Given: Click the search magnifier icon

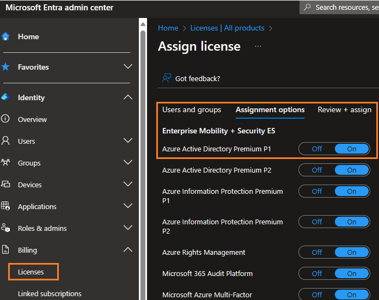Looking at the screenshot, I should tap(307, 7).
